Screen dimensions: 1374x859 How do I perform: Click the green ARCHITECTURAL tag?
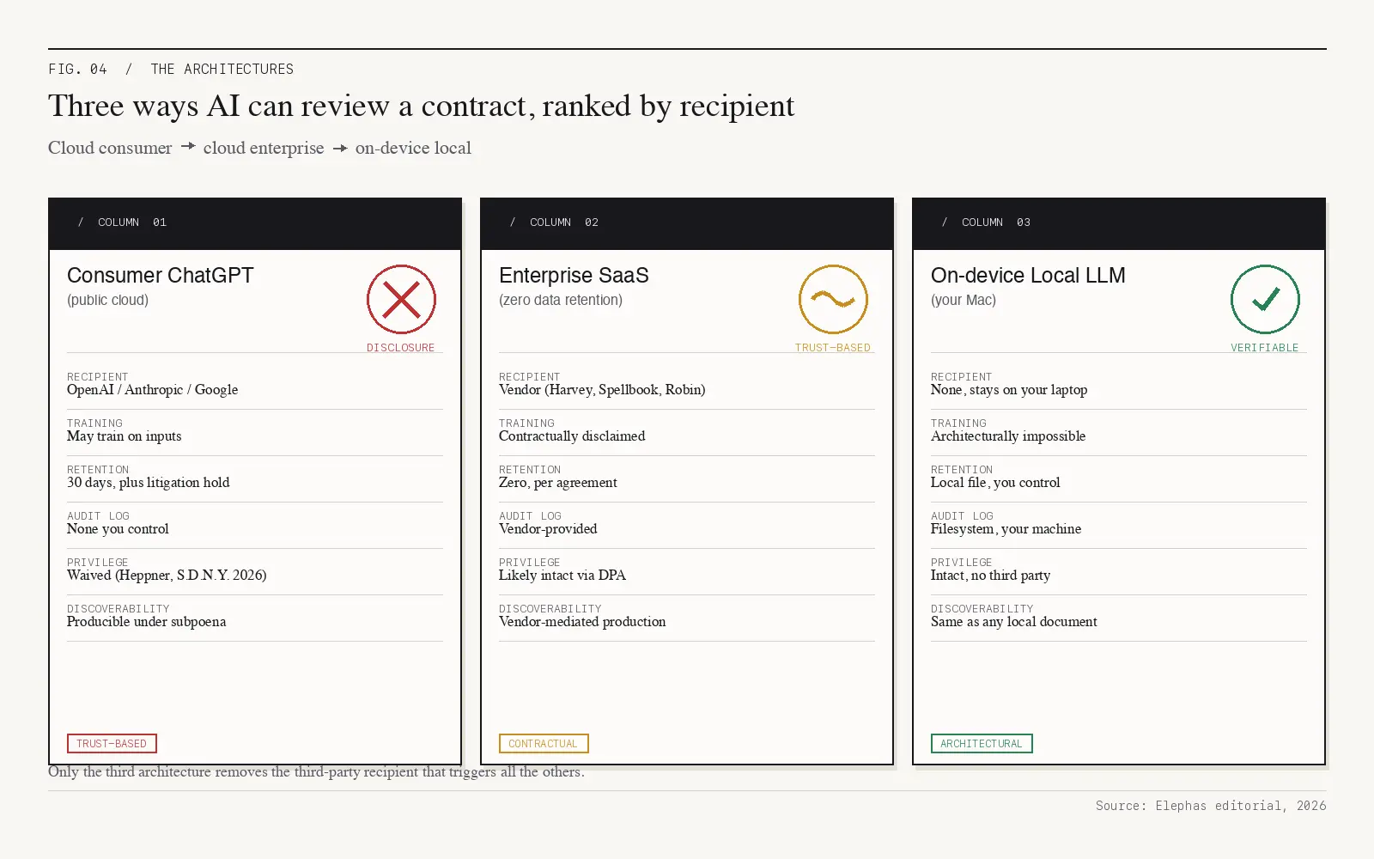point(982,744)
